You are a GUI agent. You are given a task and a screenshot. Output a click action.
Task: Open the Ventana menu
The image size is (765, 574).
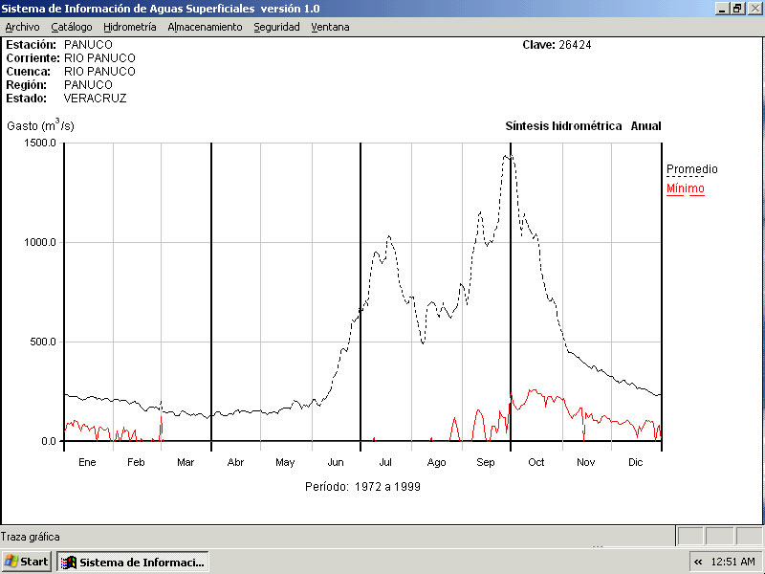[x=330, y=27]
